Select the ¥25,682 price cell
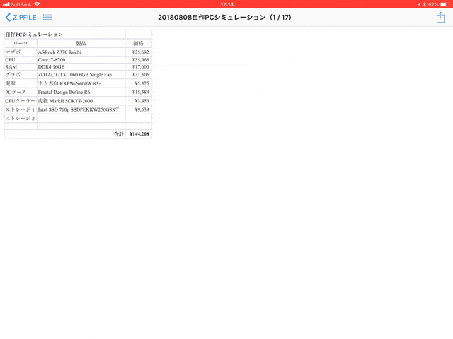 139,52
